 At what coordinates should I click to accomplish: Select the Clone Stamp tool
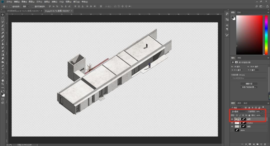(2, 44)
